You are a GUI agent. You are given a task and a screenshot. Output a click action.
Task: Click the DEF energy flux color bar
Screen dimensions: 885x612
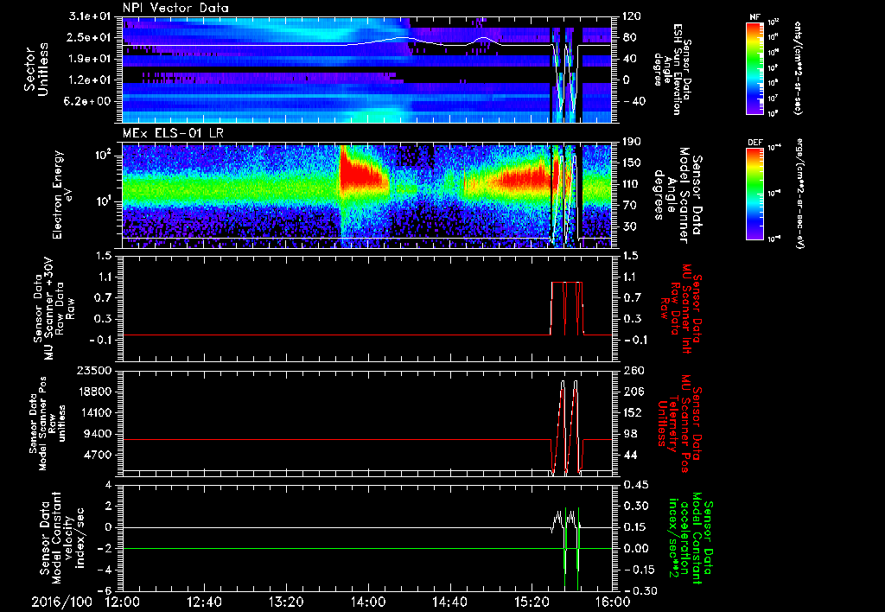pos(754,193)
